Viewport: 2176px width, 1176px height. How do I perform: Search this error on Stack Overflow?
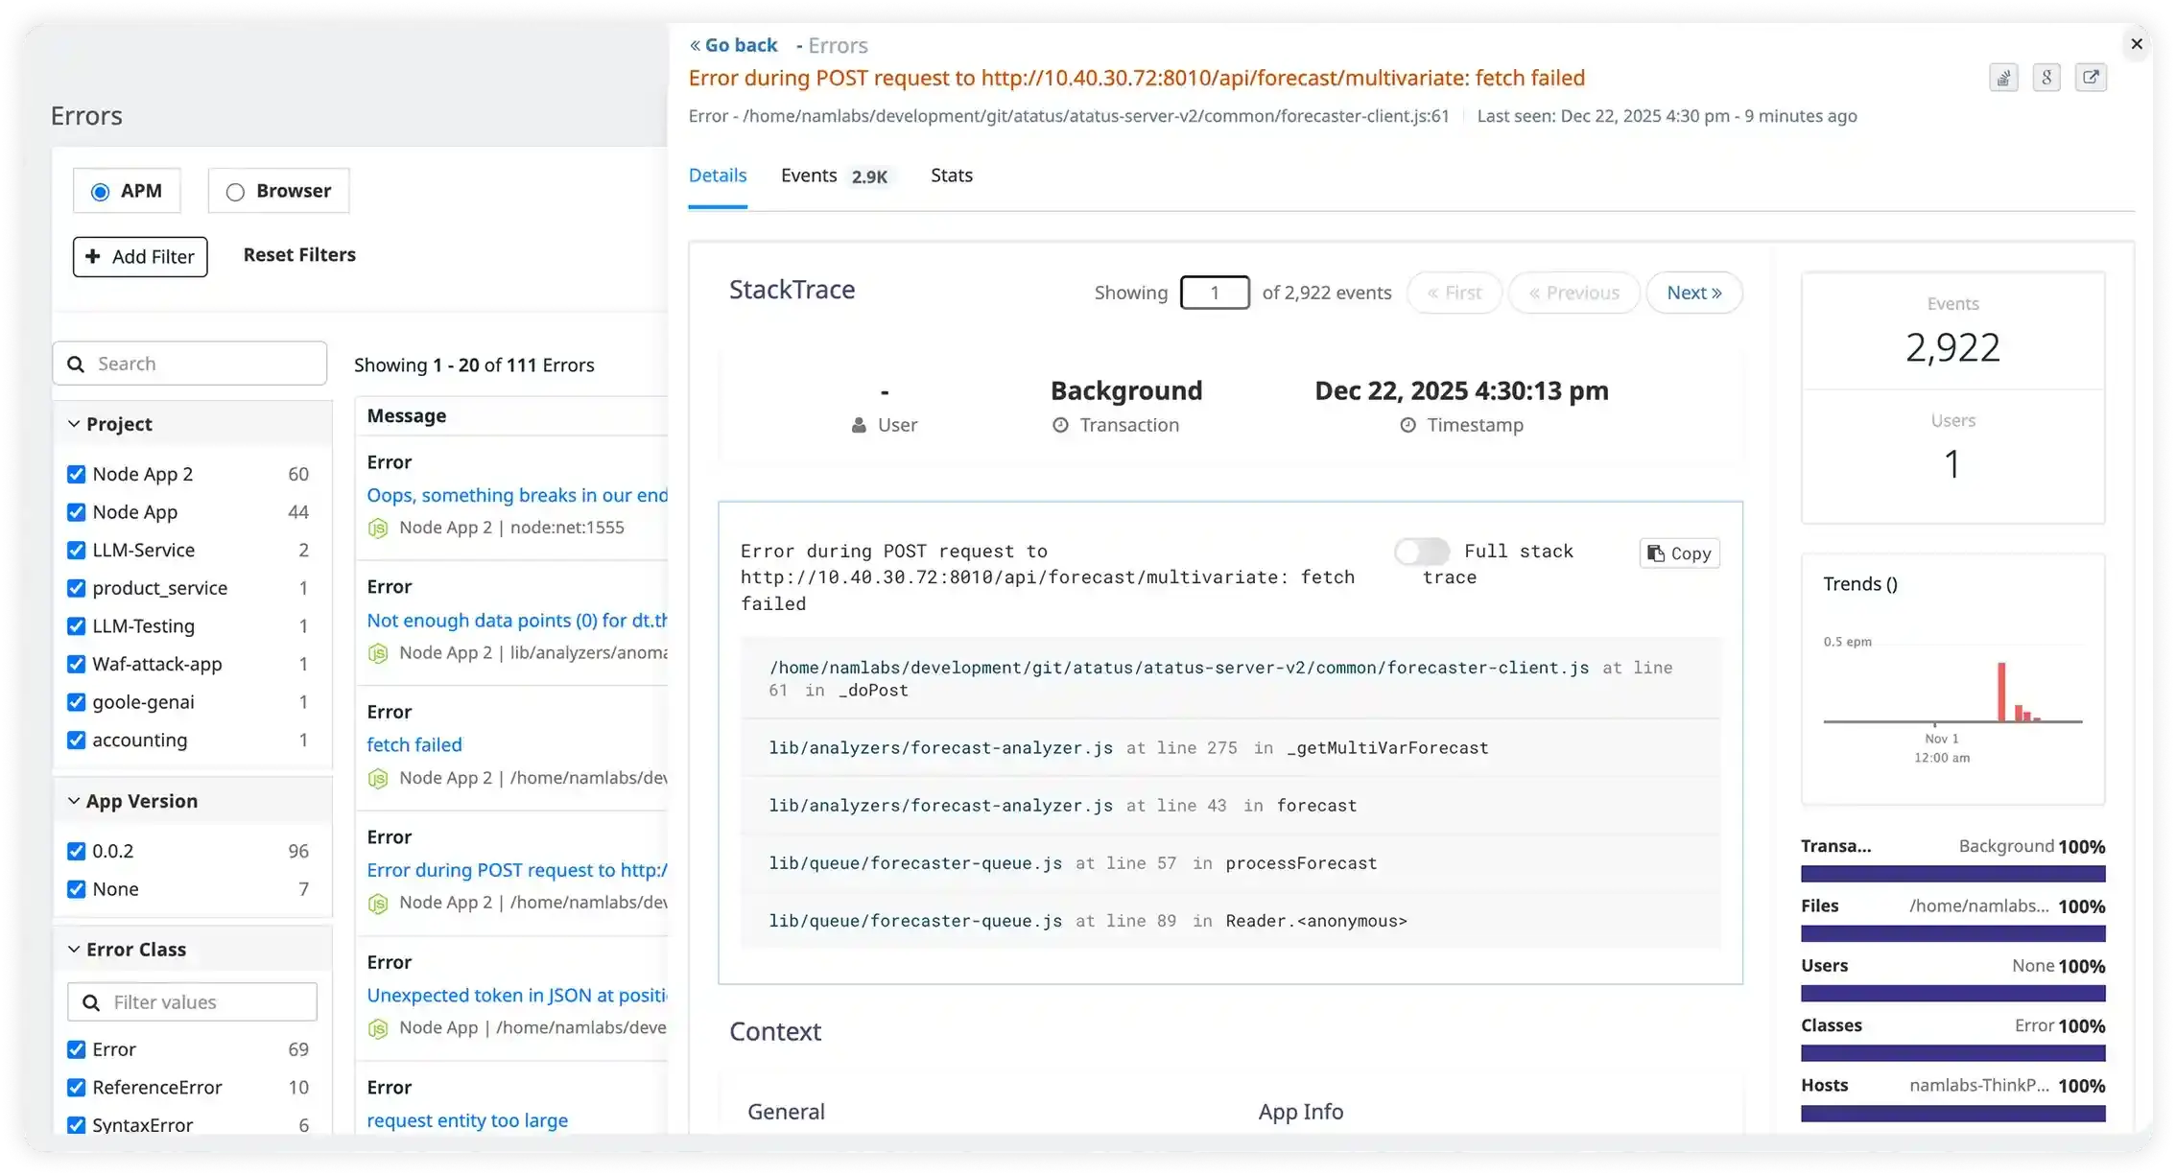[x=2004, y=77]
